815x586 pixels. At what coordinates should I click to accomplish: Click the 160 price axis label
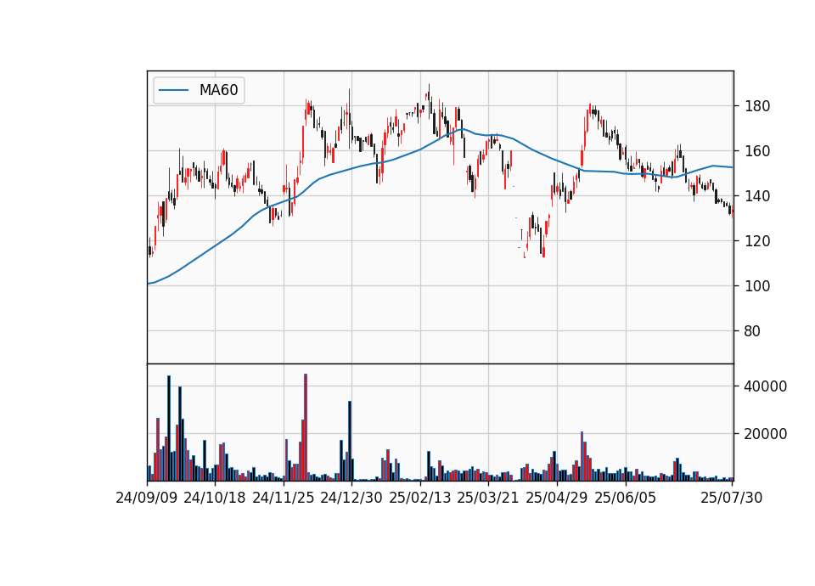pyautogui.click(x=757, y=151)
